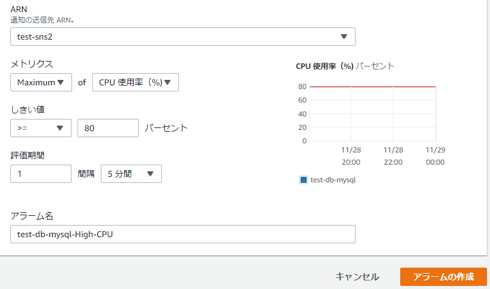This screenshot has width=490, height=289.
Task: Click the blue test-db-mysql legend swatch
Action: pyautogui.click(x=304, y=180)
